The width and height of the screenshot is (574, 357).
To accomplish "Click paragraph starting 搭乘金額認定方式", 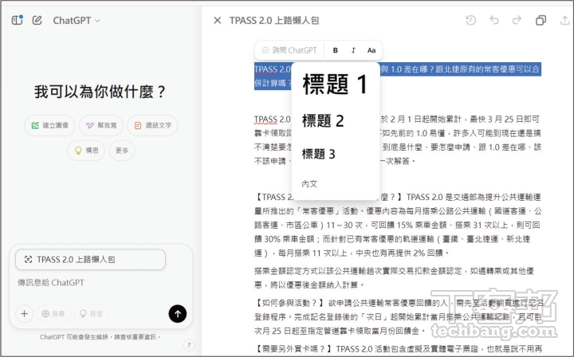I will [395, 277].
